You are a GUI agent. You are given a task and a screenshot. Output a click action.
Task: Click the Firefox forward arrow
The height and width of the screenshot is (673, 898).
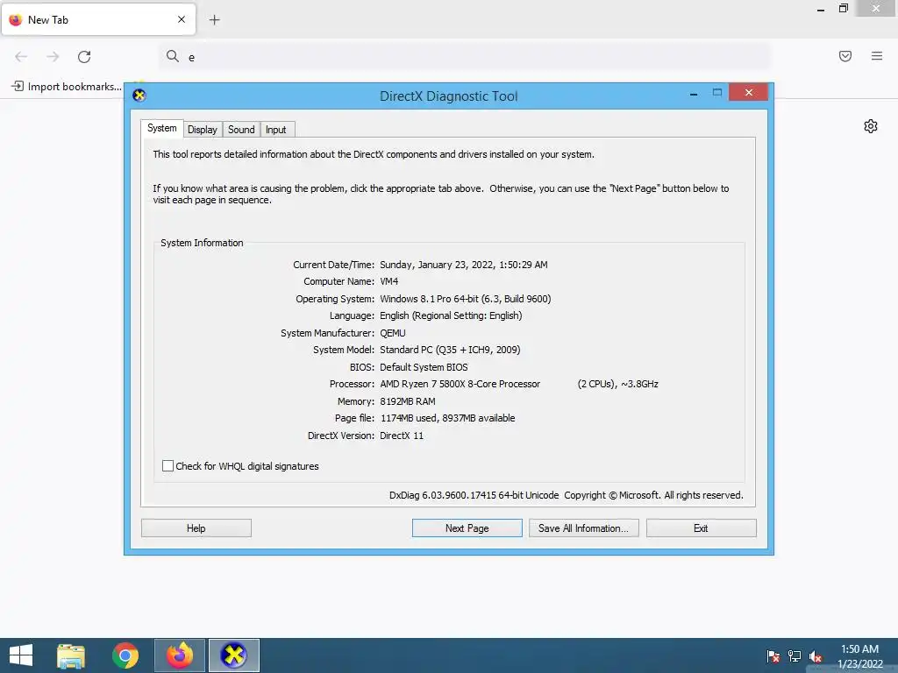53,57
